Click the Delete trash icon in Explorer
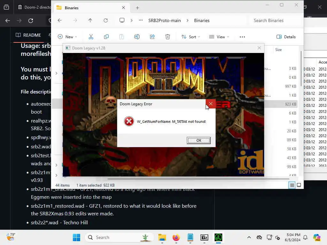Image resolution: width=327 pixels, height=245 pixels. pyautogui.click(x=167, y=37)
